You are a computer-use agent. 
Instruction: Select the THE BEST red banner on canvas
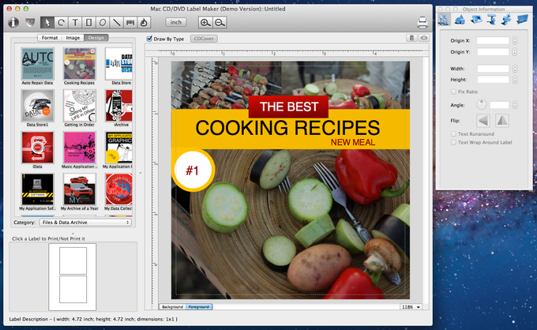tap(289, 107)
